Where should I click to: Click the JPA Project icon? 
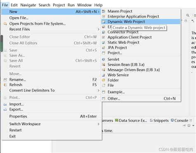(x=103, y=48)
